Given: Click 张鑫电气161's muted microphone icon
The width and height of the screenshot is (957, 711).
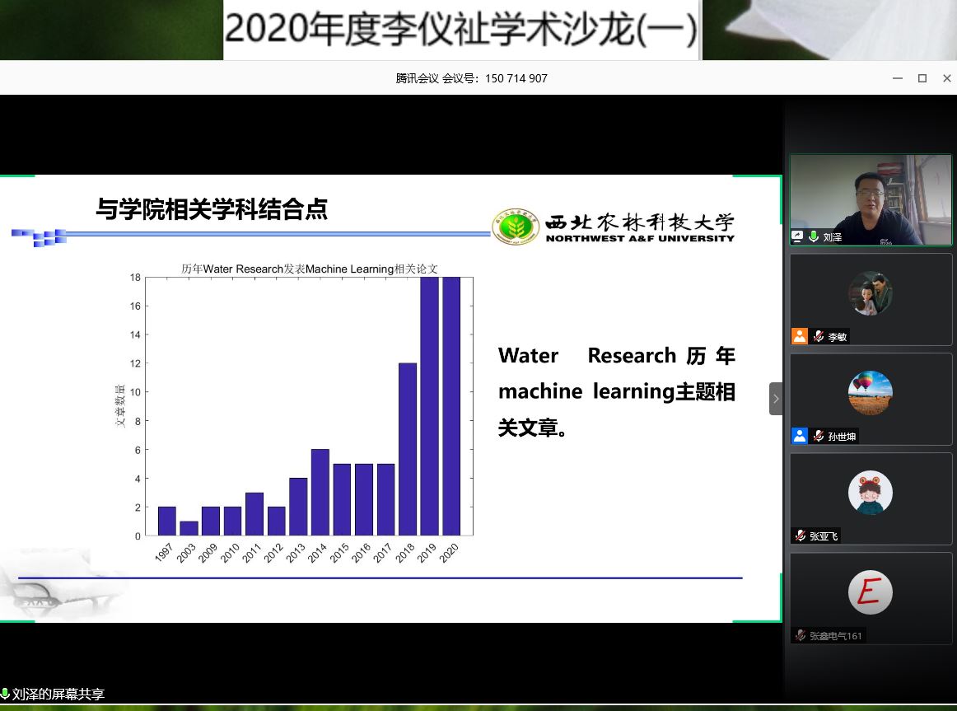Looking at the screenshot, I should [x=800, y=635].
